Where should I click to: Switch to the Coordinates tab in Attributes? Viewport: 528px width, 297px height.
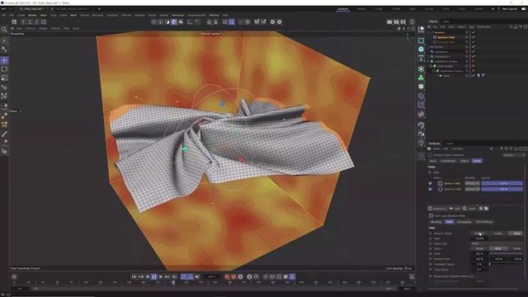(x=448, y=161)
